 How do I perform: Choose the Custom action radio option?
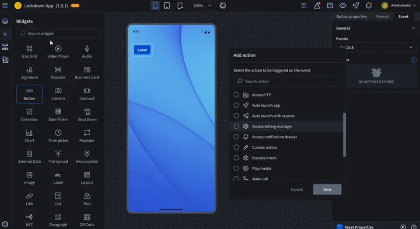coord(236,147)
